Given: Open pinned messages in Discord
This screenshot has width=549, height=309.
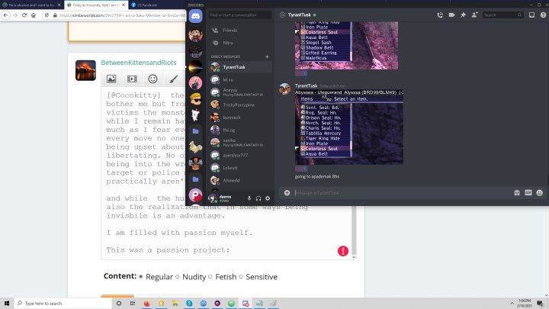Looking at the screenshot, I should tap(463, 15).
